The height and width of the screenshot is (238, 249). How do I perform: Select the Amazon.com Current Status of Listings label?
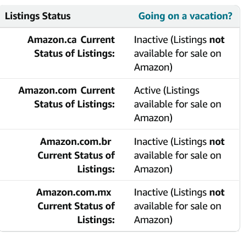click(x=67, y=98)
